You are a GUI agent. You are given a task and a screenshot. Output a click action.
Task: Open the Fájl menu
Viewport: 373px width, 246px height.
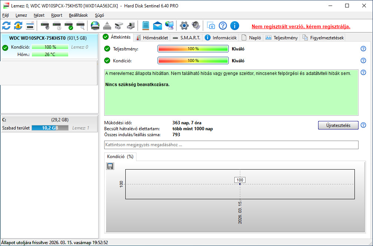pos(6,15)
